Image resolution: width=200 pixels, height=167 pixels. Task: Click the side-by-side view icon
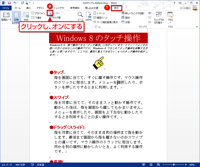pos(150,13)
